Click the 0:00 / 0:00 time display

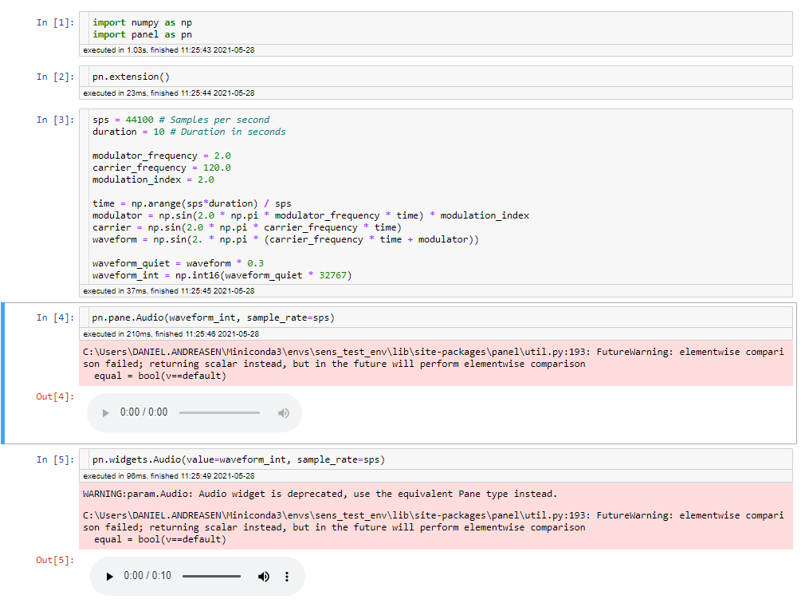tap(143, 412)
